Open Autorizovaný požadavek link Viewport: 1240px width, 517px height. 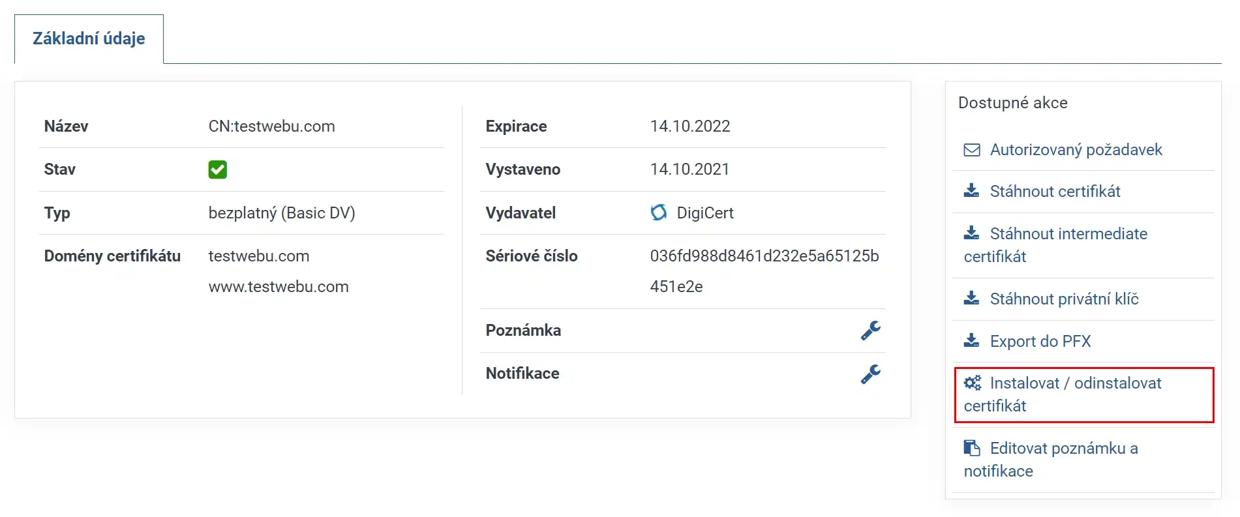pyautogui.click(x=1076, y=150)
